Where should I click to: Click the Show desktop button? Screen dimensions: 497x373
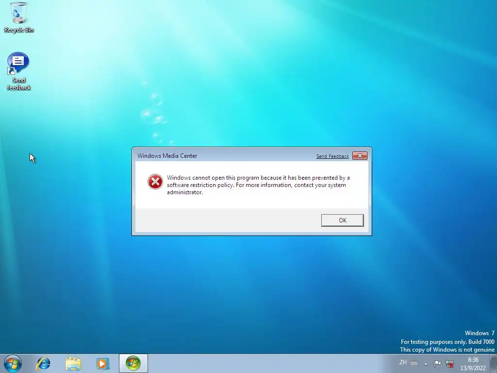pos(494,363)
